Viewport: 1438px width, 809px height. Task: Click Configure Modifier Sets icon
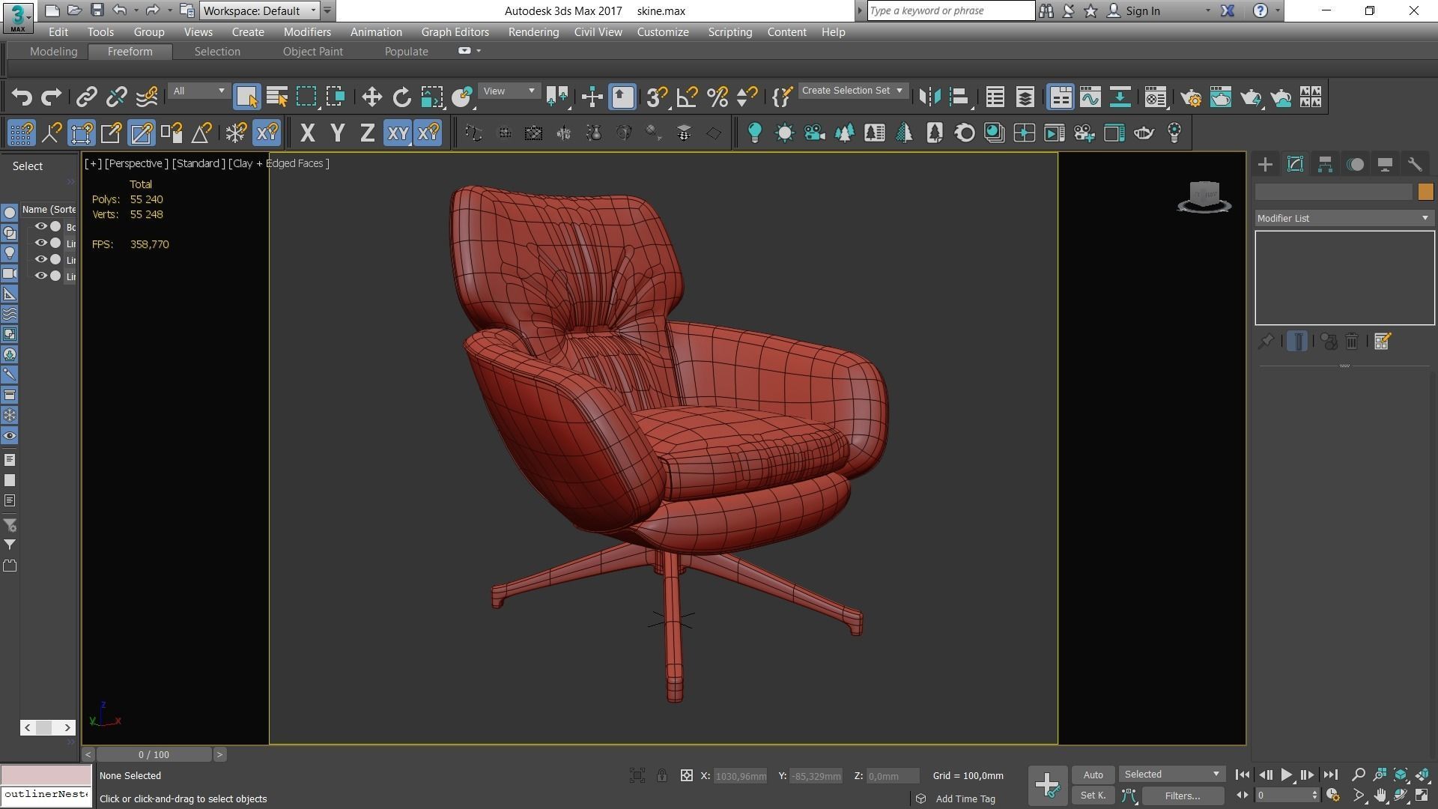click(x=1383, y=342)
